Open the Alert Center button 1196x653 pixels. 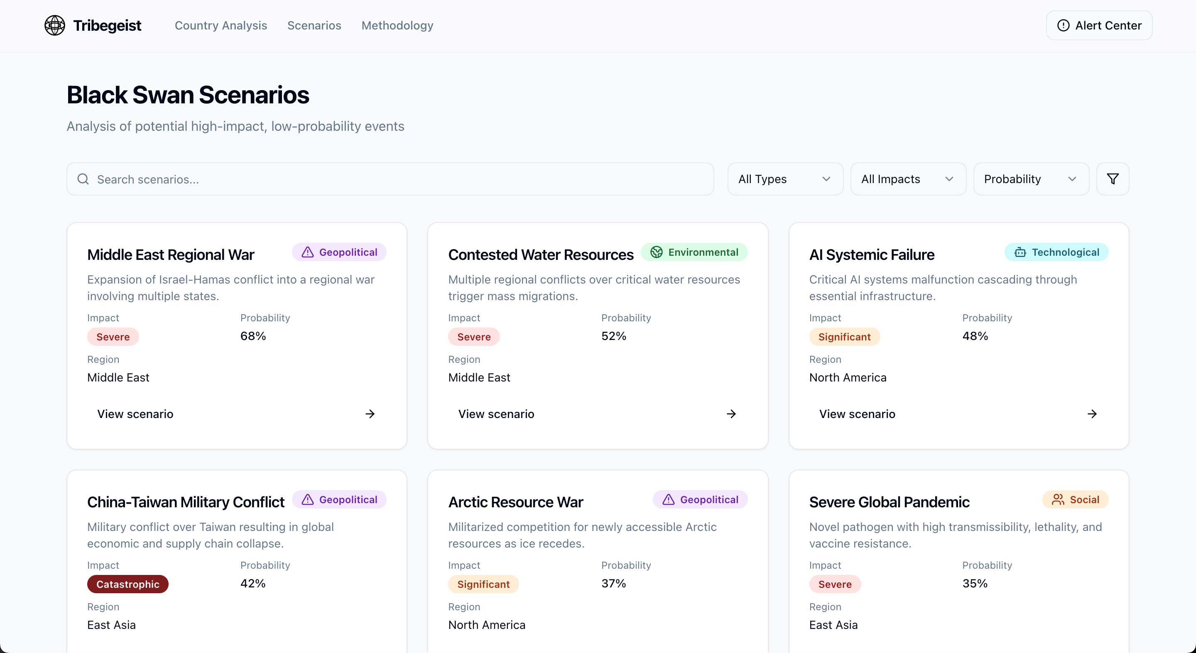click(x=1098, y=25)
